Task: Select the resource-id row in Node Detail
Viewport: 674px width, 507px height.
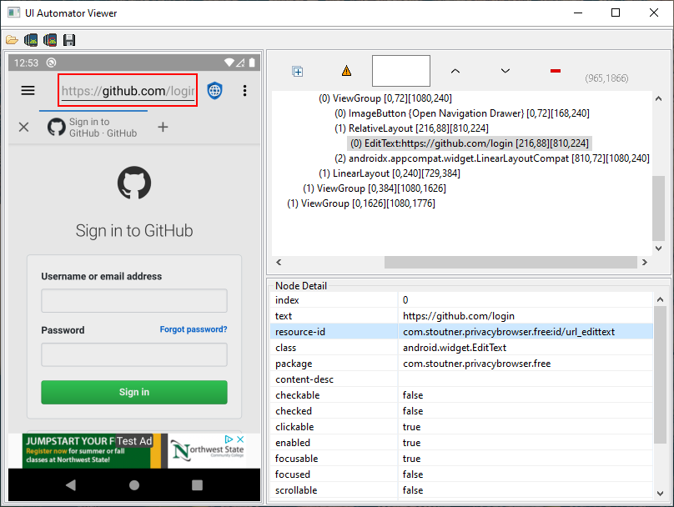Action: [x=461, y=332]
